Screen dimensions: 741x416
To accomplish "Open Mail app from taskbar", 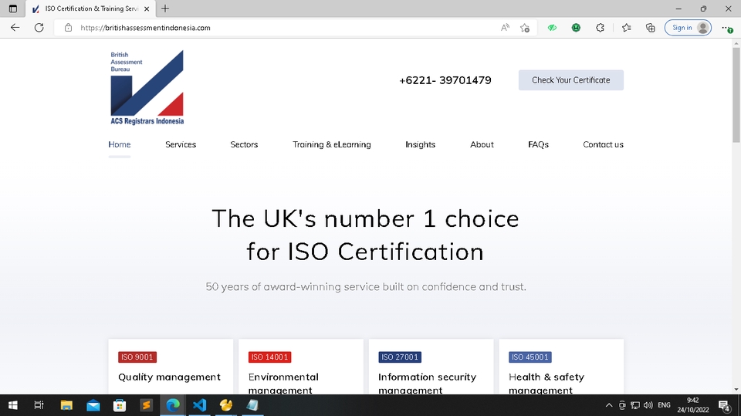I will [x=93, y=405].
